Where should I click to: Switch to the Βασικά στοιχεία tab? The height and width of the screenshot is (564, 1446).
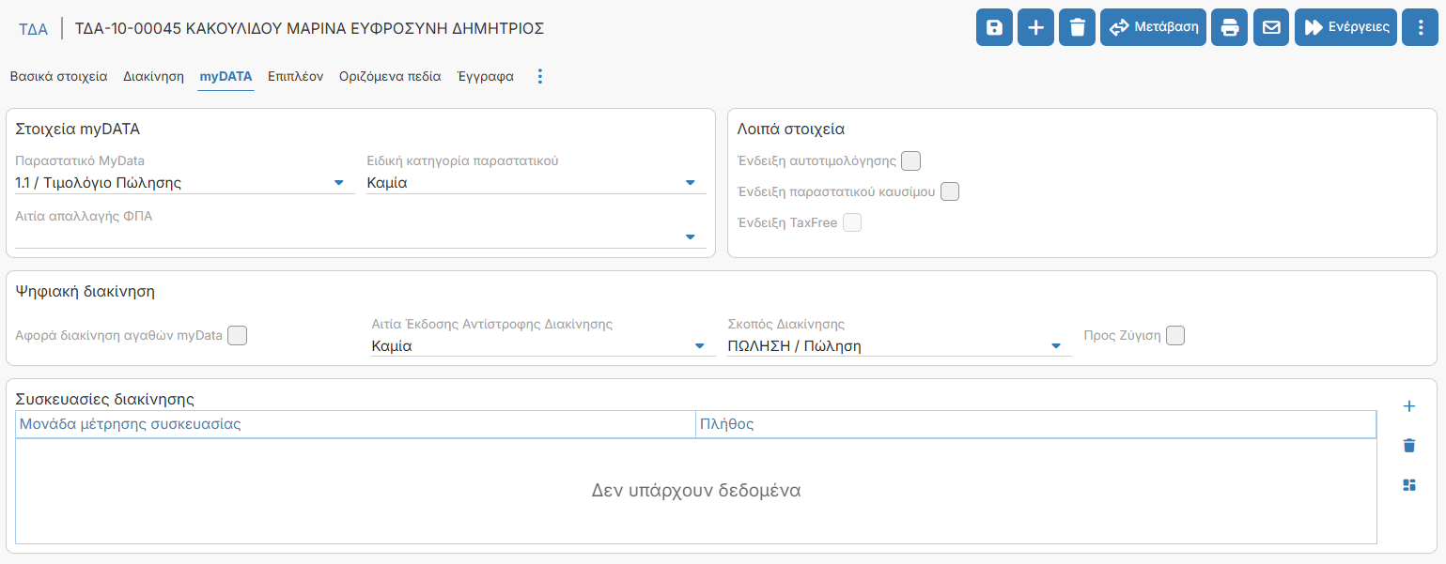click(59, 77)
